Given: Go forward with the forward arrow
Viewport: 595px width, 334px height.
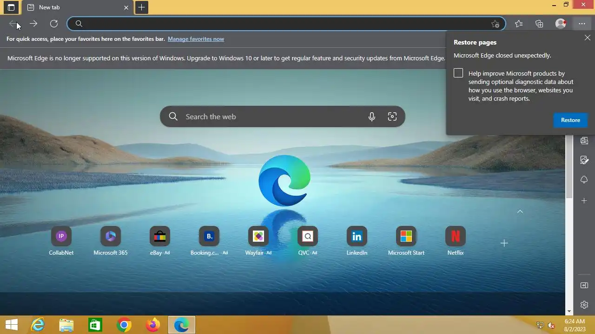Looking at the screenshot, I should [x=33, y=24].
